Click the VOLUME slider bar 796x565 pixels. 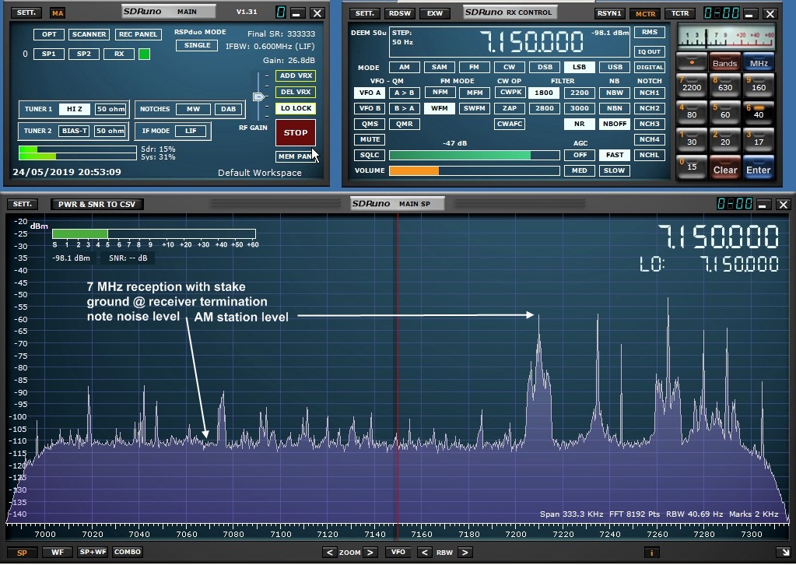pyautogui.click(x=474, y=170)
